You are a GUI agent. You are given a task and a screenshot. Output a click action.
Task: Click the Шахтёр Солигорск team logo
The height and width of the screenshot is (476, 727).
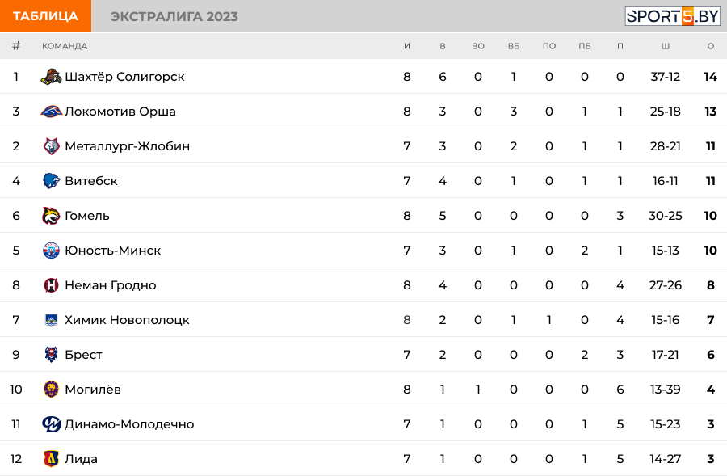(x=51, y=77)
